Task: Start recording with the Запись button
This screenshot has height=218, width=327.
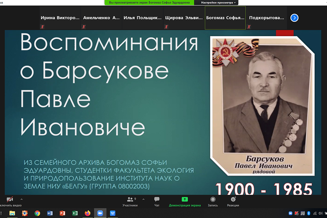Action: pyautogui.click(x=213, y=201)
